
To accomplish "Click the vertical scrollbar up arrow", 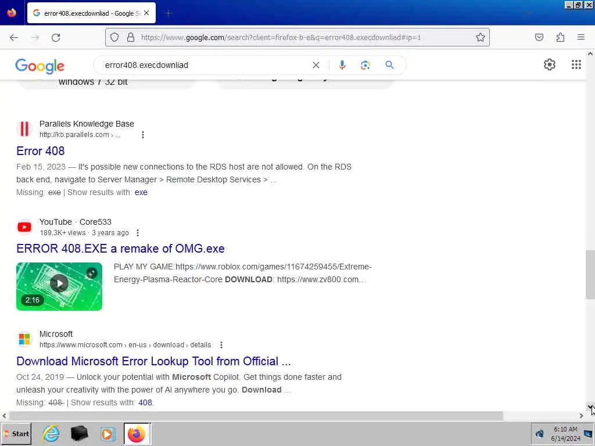I will (x=590, y=54).
